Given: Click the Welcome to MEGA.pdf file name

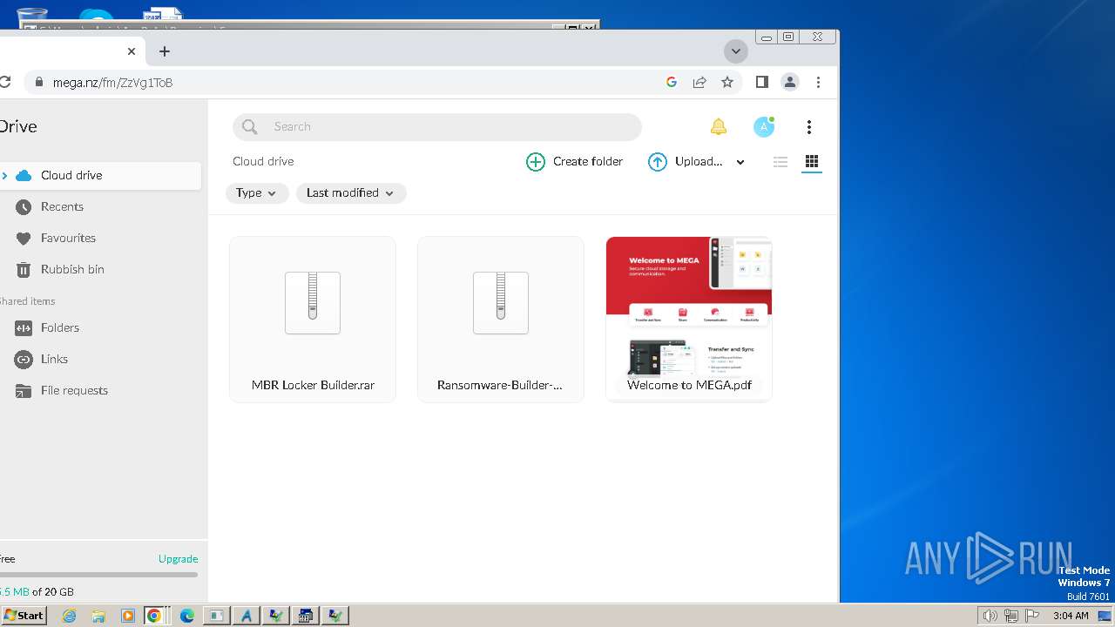Looking at the screenshot, I should coord(689,385).
